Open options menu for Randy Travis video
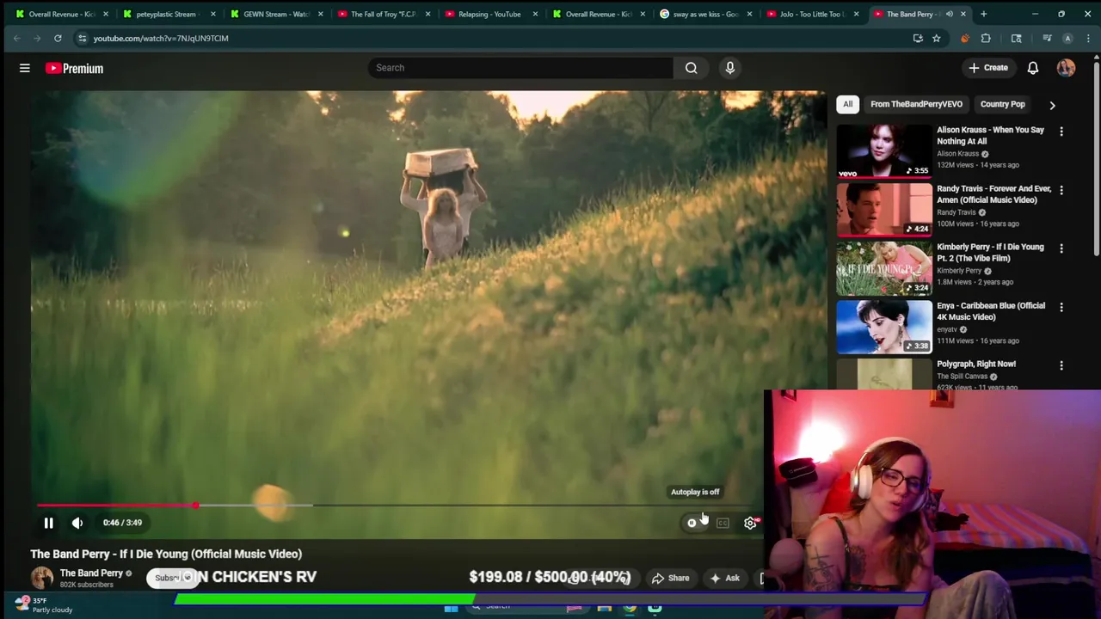Viewport: 1101px width, 619px height. point(1061,190)
